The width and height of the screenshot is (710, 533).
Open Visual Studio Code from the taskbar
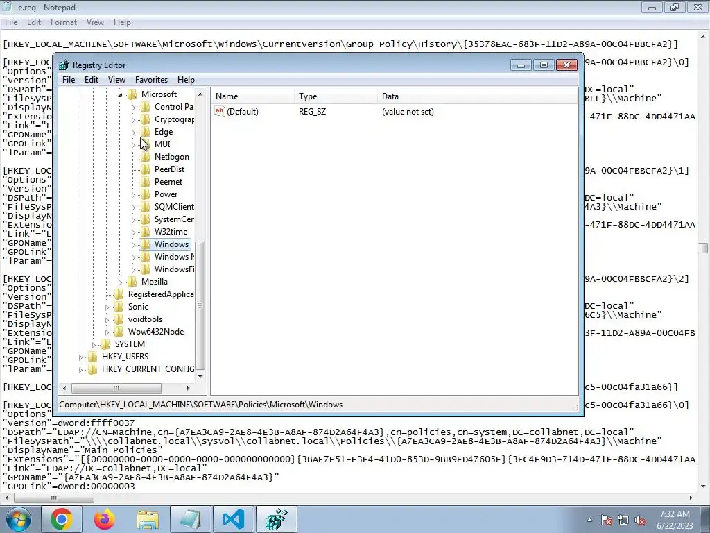click(x=234, y=519)
